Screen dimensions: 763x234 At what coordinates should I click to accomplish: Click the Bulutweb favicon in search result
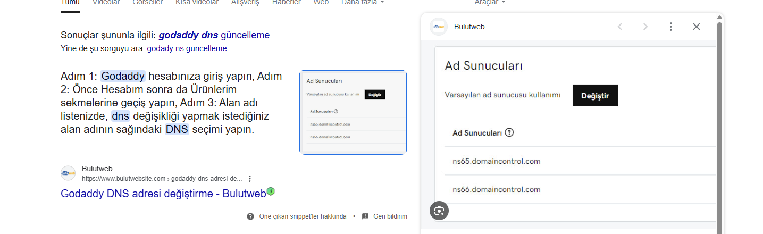click(x=68, y=173)
